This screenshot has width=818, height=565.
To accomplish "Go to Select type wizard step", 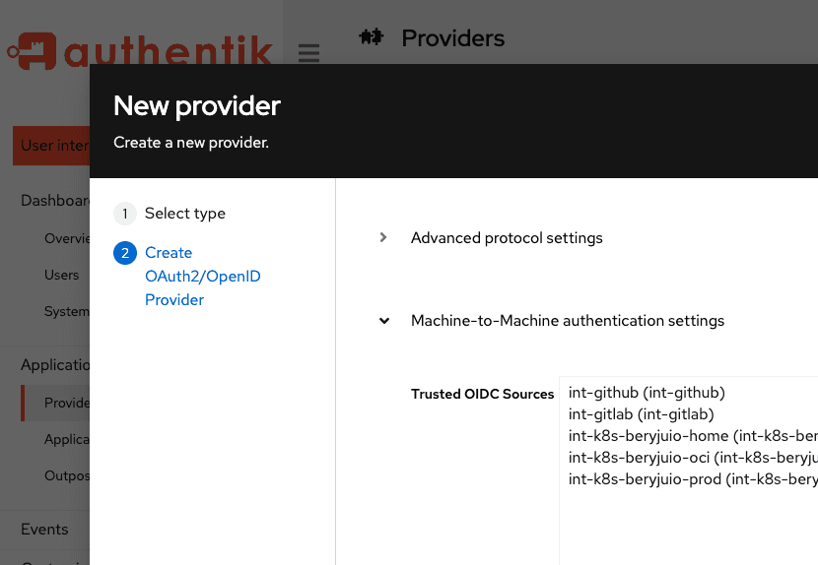I will [x=184, y=214].
